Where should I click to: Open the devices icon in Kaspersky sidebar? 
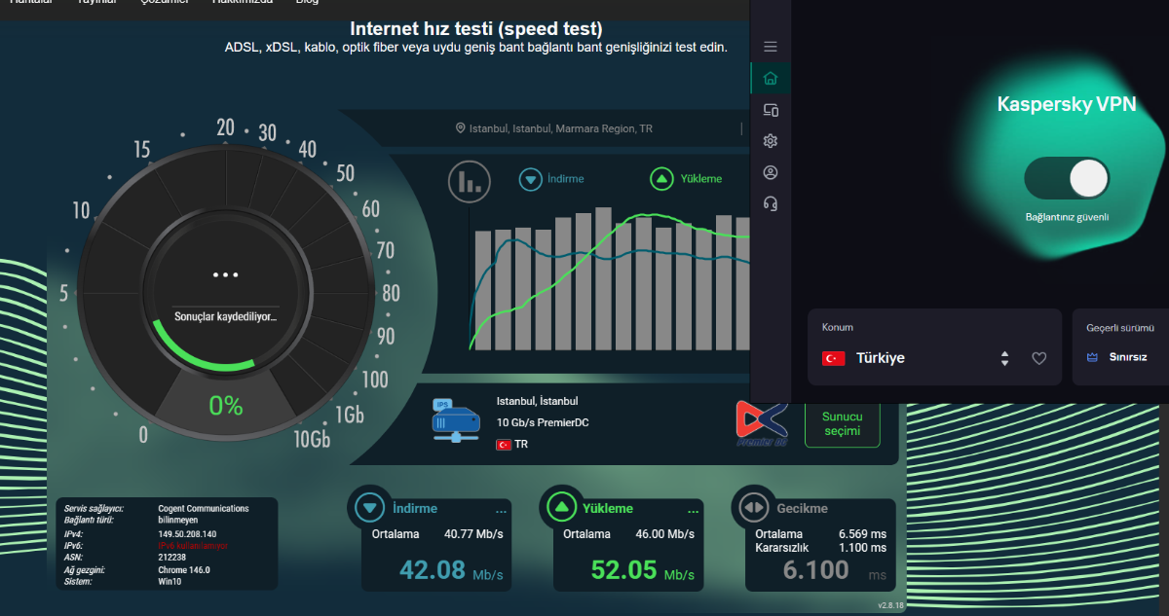coord(771,110)
